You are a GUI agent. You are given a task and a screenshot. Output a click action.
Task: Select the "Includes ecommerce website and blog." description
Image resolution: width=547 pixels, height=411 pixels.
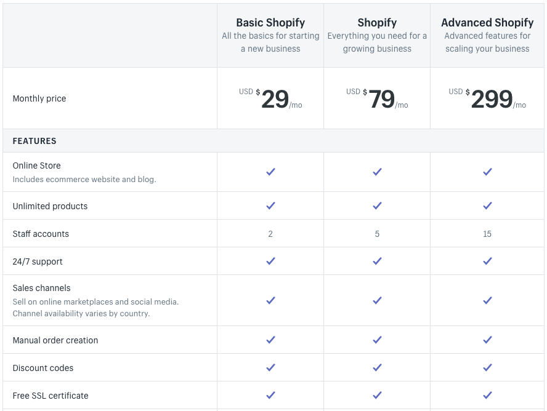coord(84,180)
